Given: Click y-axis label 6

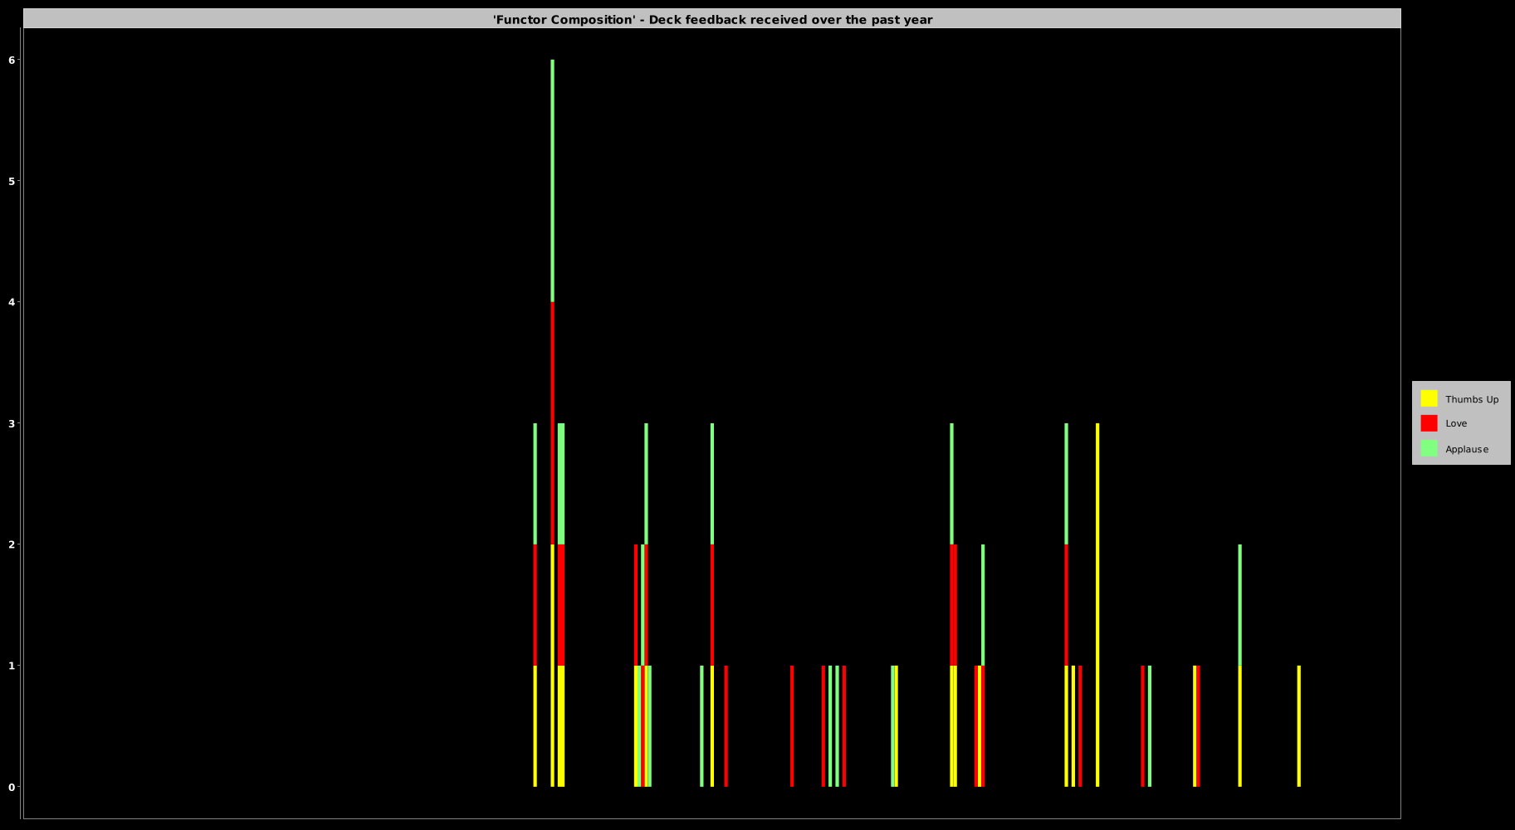Looking at the screenshot, I should [12, 60].
